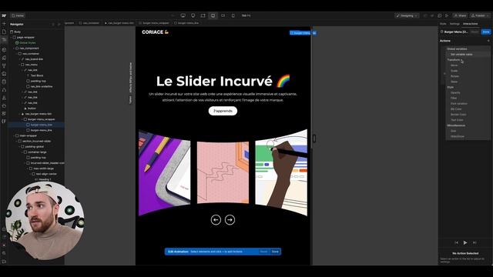Open the Home page dropdown
This screenshot has height=277, width=493.
click(x=18, y=15)
